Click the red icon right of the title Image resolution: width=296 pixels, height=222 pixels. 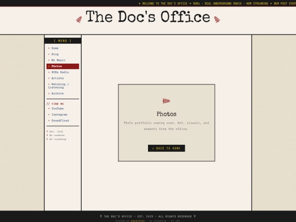(217, 19)
